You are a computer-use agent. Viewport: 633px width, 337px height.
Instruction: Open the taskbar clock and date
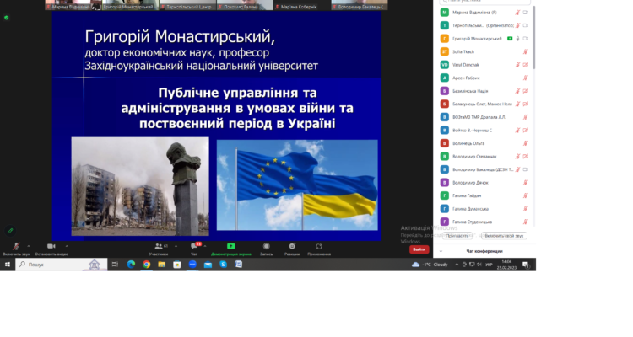point(507,265)
